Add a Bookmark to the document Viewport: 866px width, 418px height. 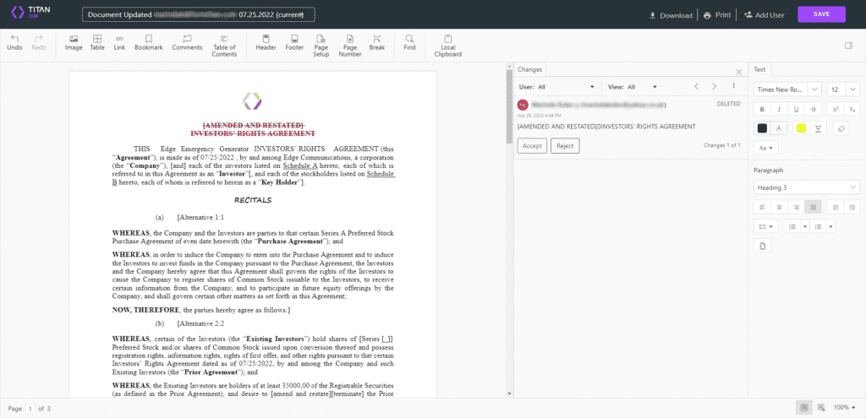tap(148, 42)
